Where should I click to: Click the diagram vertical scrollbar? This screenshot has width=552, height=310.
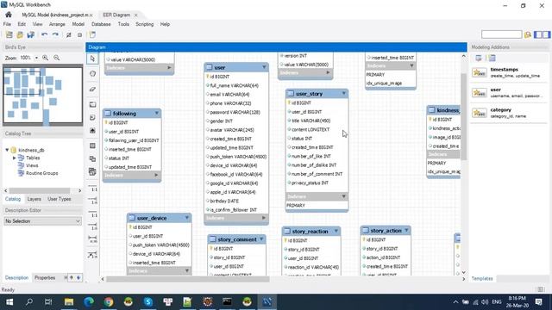point(464,117)
